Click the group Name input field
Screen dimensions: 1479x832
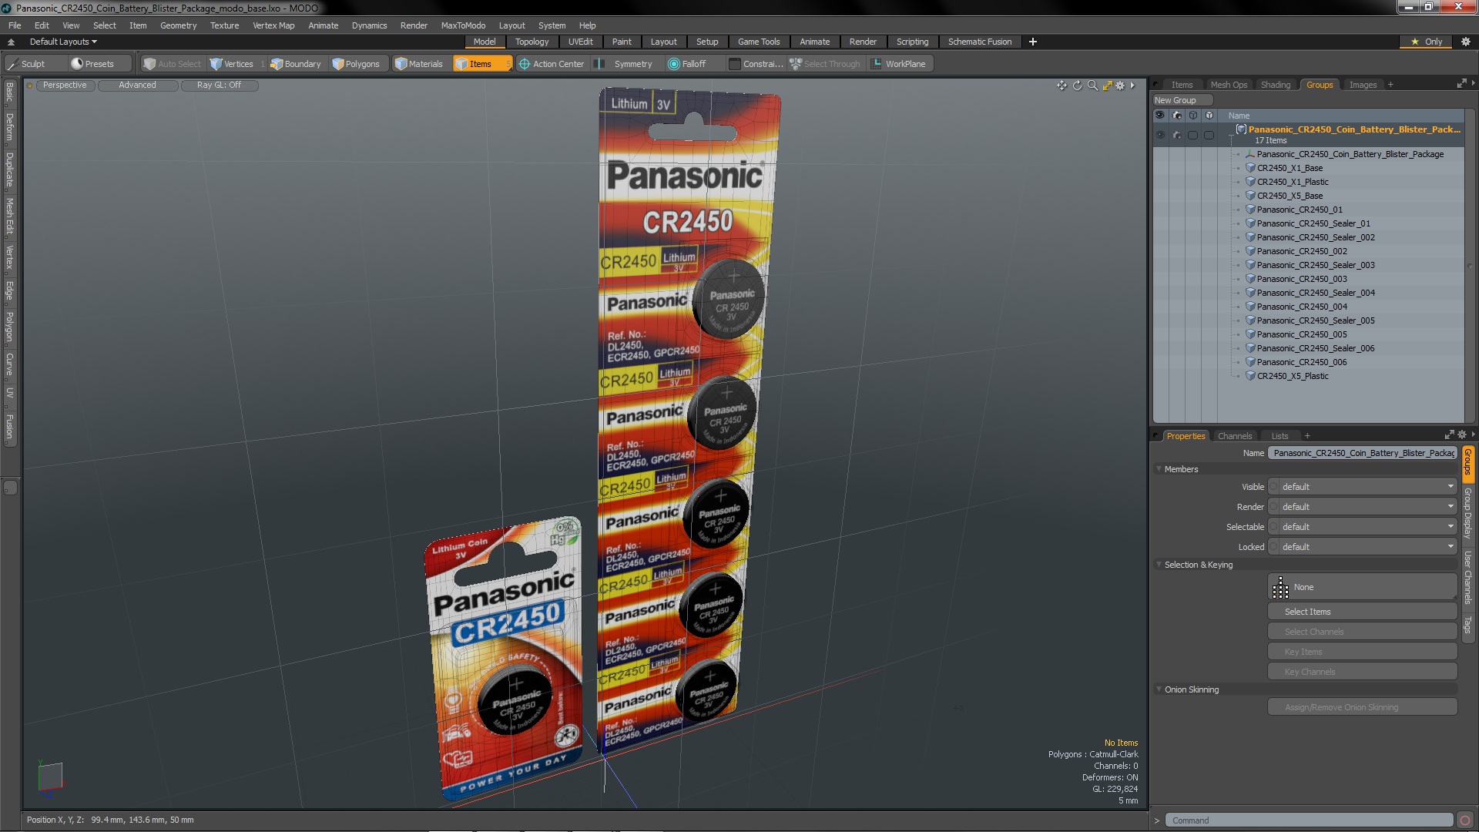pyautogui.click(x=1363, y=453)
